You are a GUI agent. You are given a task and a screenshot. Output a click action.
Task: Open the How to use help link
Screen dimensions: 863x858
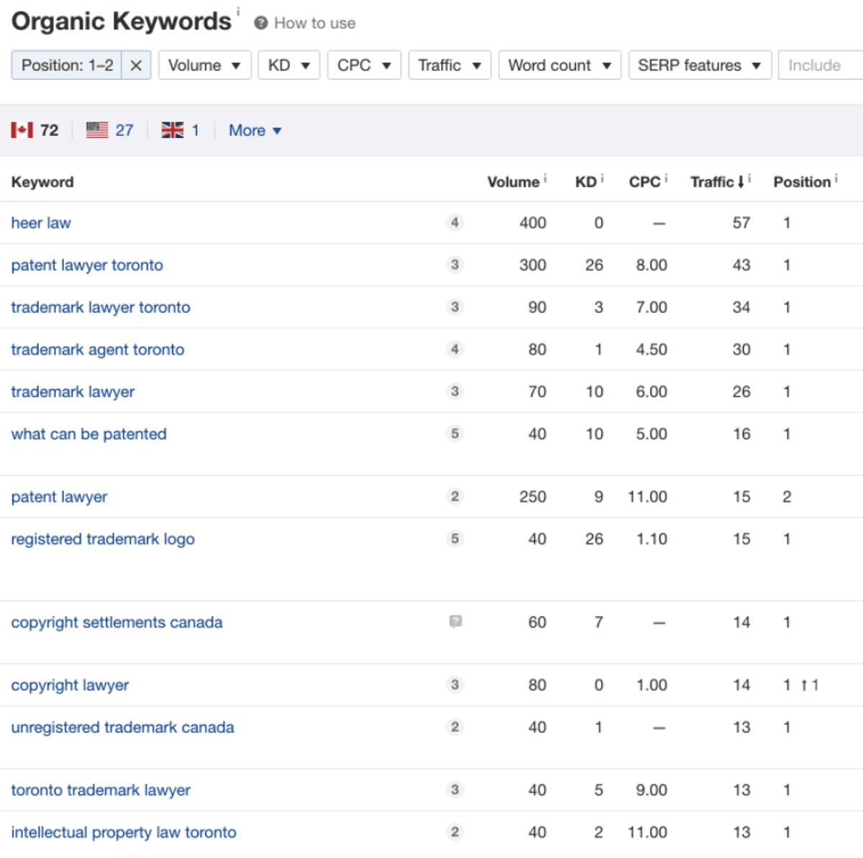click(x=315, y=23)
